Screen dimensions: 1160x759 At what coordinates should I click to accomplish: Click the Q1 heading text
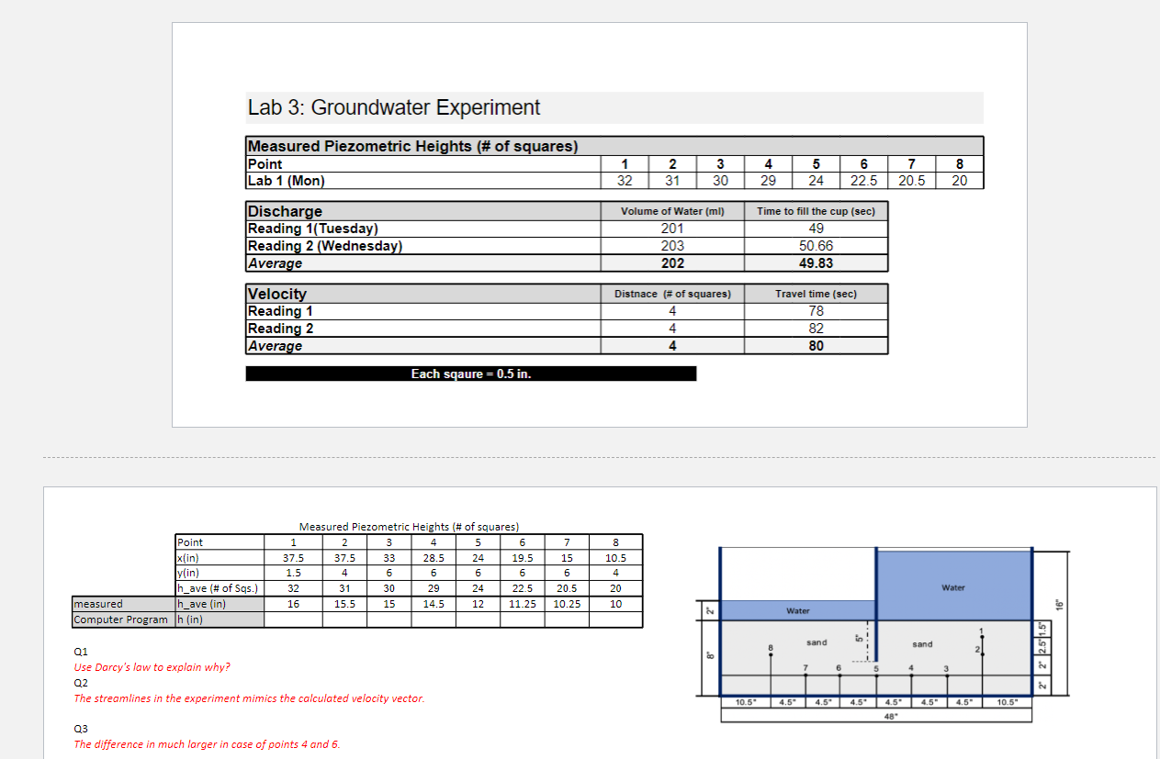(x=79, y=651)
